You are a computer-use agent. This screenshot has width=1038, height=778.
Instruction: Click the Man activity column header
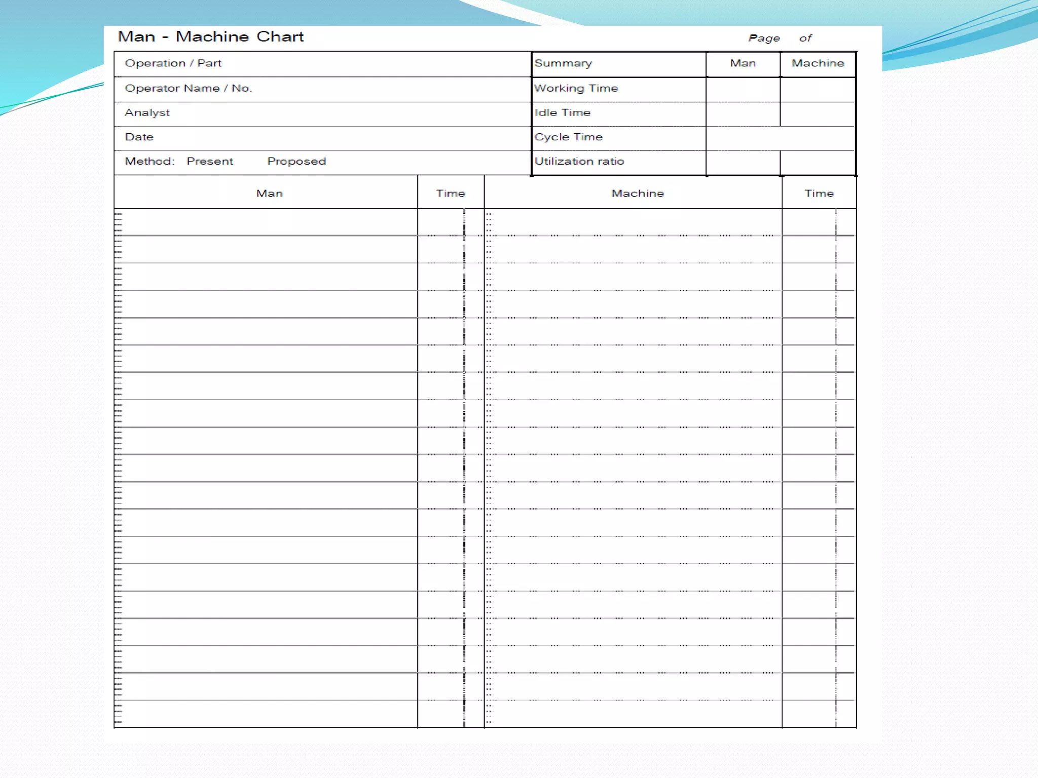(x=269, y=193)
